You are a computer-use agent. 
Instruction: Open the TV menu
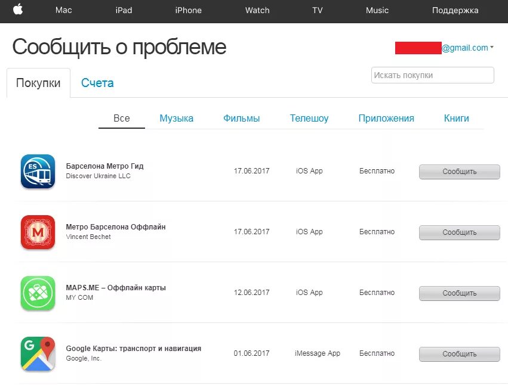(x=318, y=10)
